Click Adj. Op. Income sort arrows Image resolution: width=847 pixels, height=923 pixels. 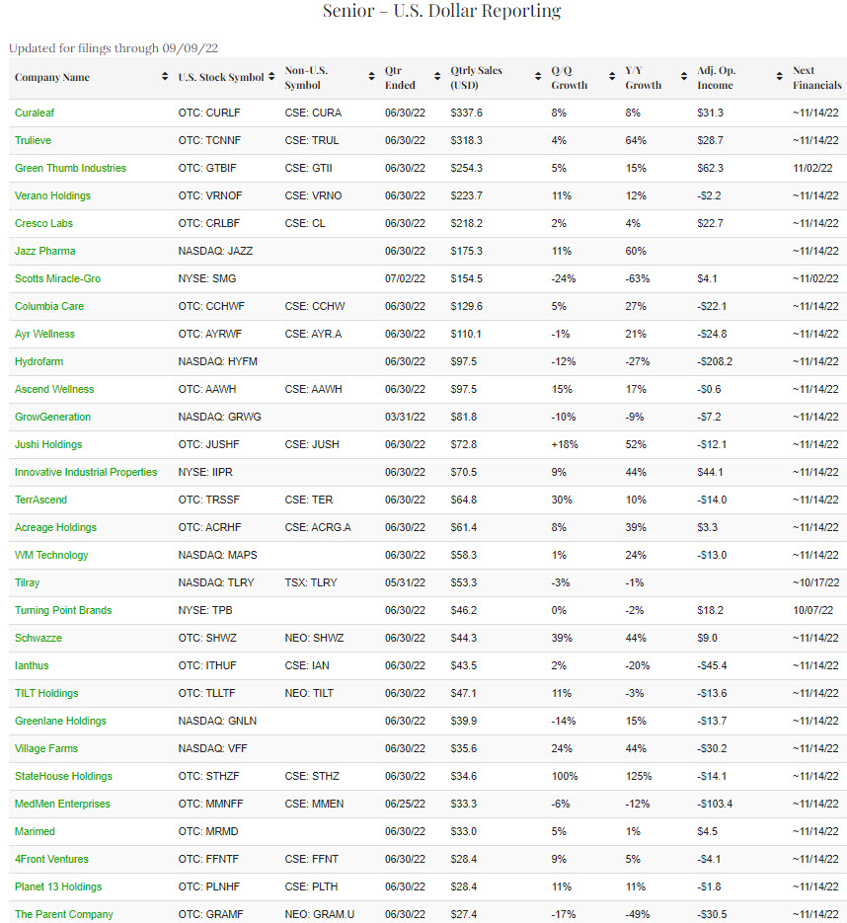780,77
